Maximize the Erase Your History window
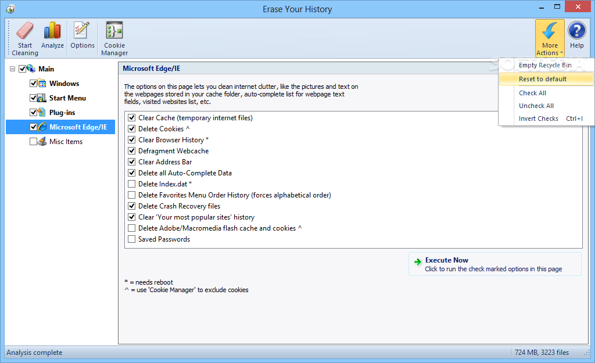 pyautogui.click(x=557, y=7)
